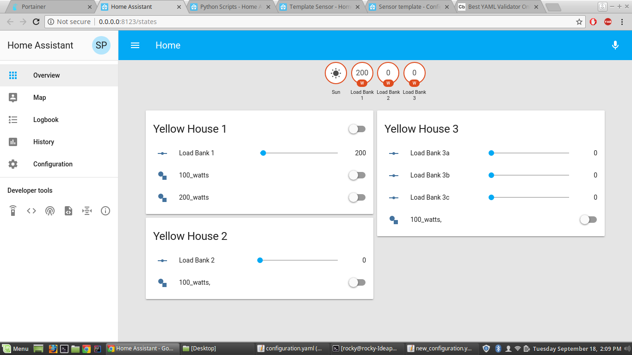Launch Terminal from the taskbar quick launcher
The image size is (632, 355).
(x=65, y=349)
